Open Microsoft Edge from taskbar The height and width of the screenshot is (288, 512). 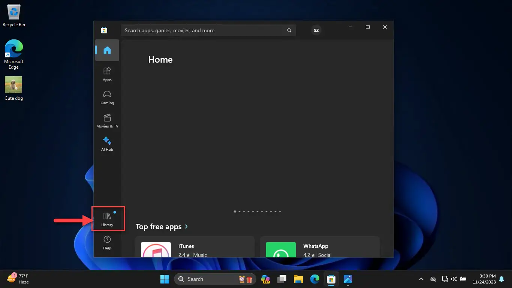(315, 279)
